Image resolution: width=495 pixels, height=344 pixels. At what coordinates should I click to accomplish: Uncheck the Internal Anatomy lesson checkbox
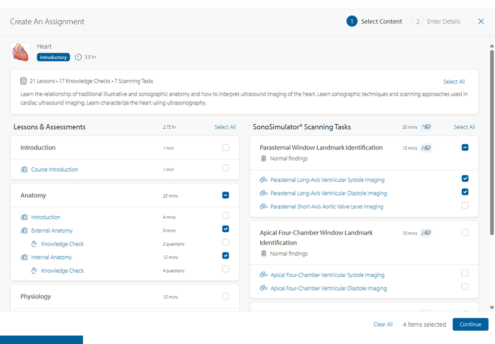click(x=225, y=255)
